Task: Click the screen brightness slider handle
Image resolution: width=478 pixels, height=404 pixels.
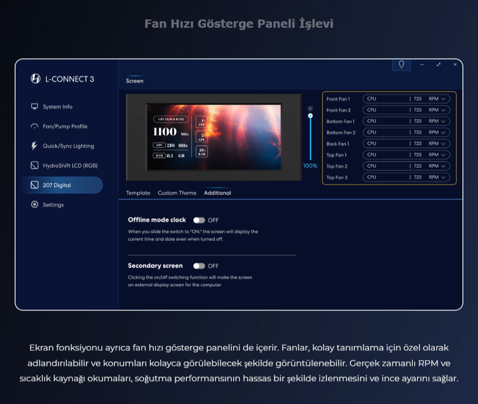Action: [311, 116]
